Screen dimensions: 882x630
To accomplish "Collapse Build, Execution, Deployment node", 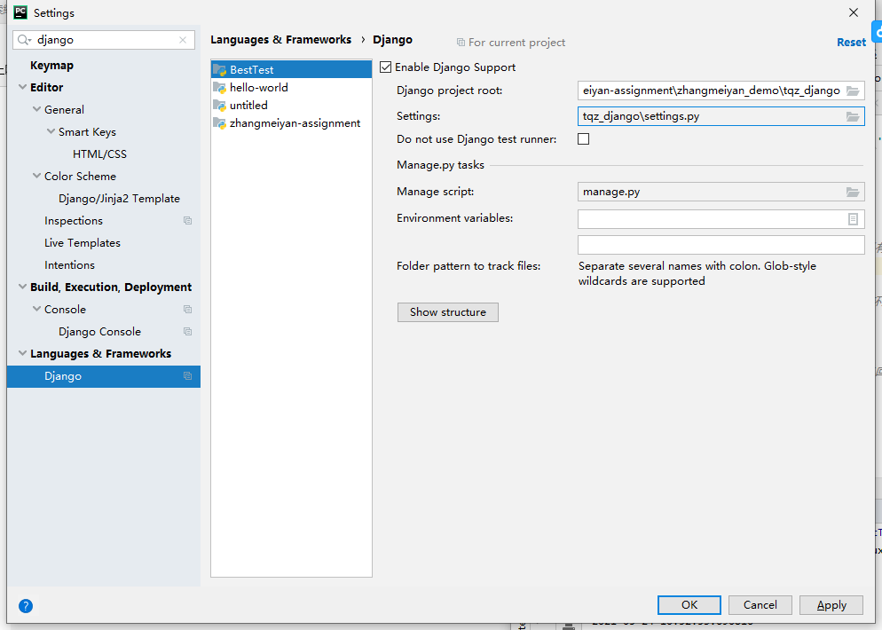I will tap(22, 287).
